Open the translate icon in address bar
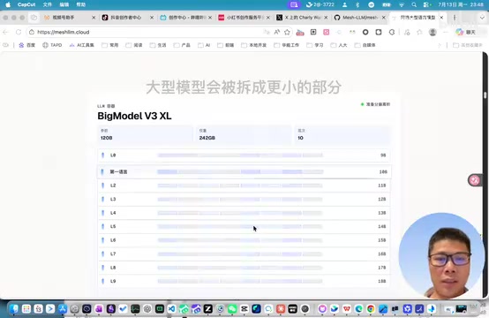 [x=267, y=32]
